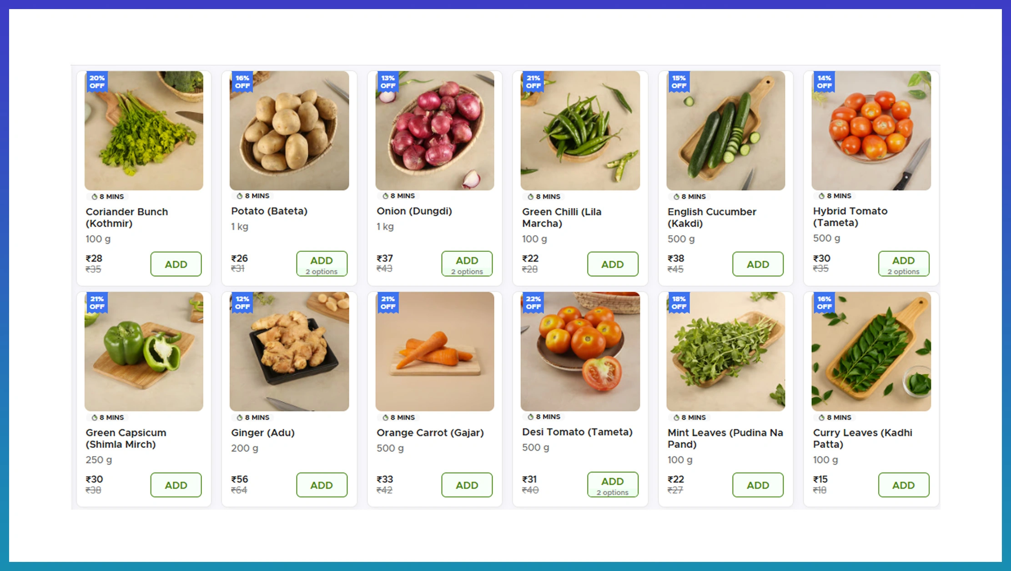Click the 12% OFF badge on Ginger
Image resolution: width=1011 pixels, height=571 pixels.
[242, 303]
